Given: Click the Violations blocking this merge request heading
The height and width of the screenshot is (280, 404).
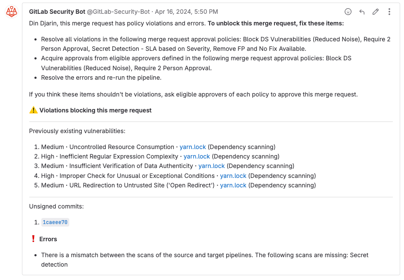Looking at the screenshot, I should (x=96, y=110).
